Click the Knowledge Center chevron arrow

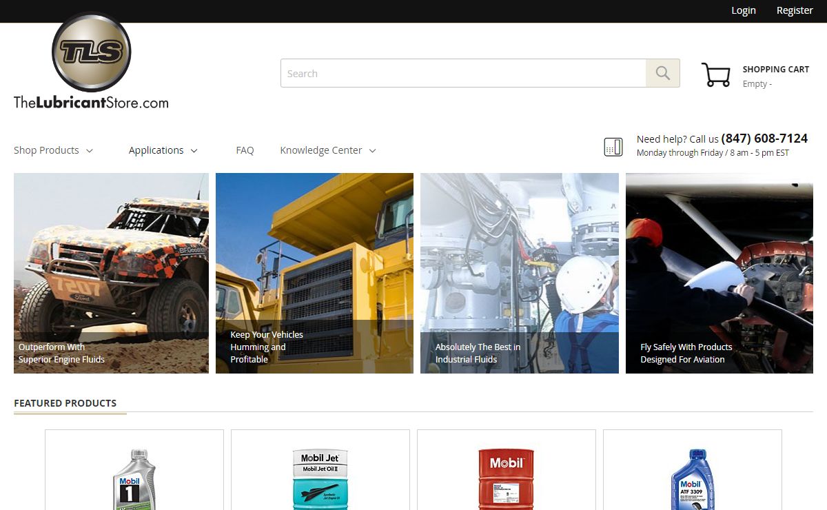point(373,151)
